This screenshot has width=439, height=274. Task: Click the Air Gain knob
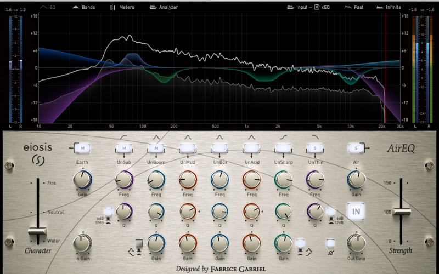(x=356, y=180)
